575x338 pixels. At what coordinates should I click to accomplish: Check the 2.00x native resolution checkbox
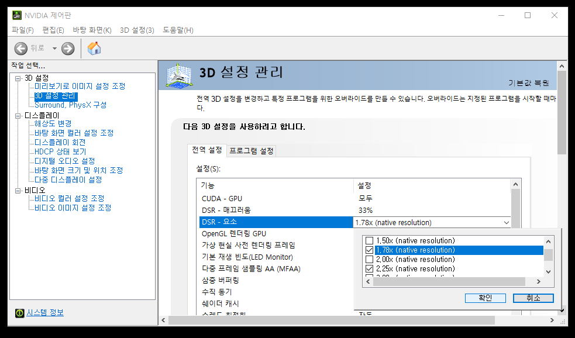coord(369,260)
